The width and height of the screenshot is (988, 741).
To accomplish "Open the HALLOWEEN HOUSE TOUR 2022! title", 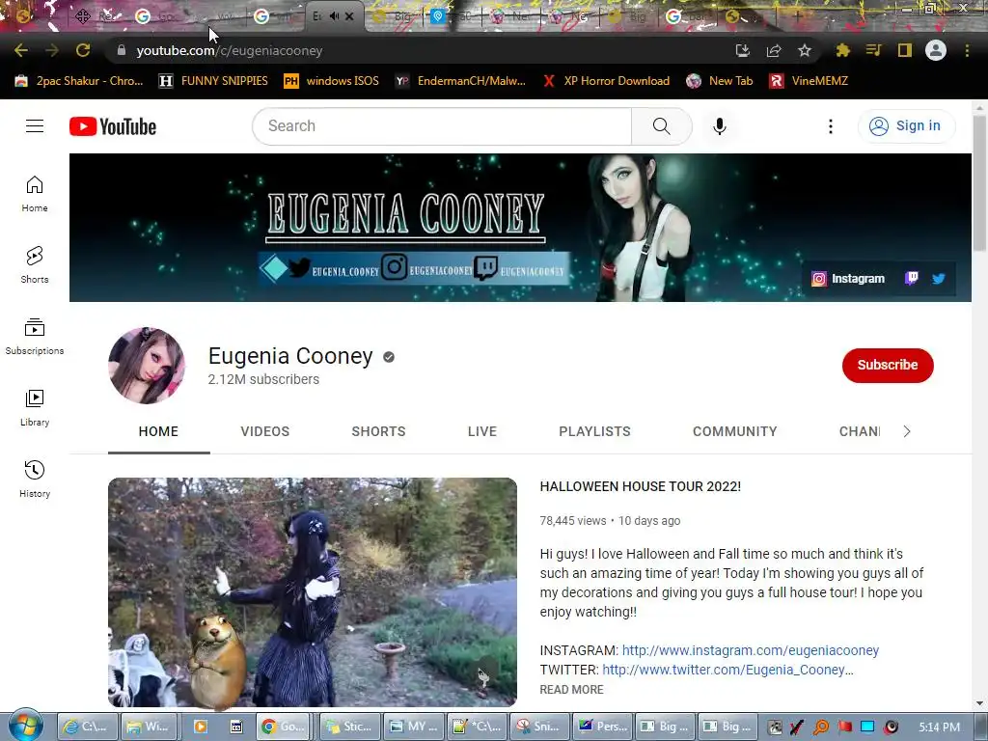I will (x=641, y=486).
